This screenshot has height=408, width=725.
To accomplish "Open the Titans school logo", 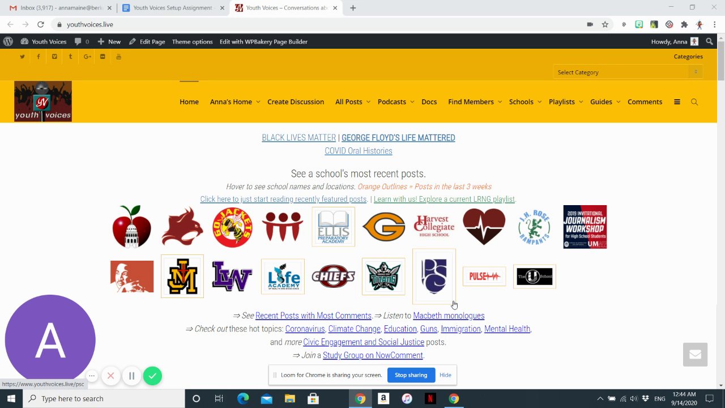I will coord(383,277).
